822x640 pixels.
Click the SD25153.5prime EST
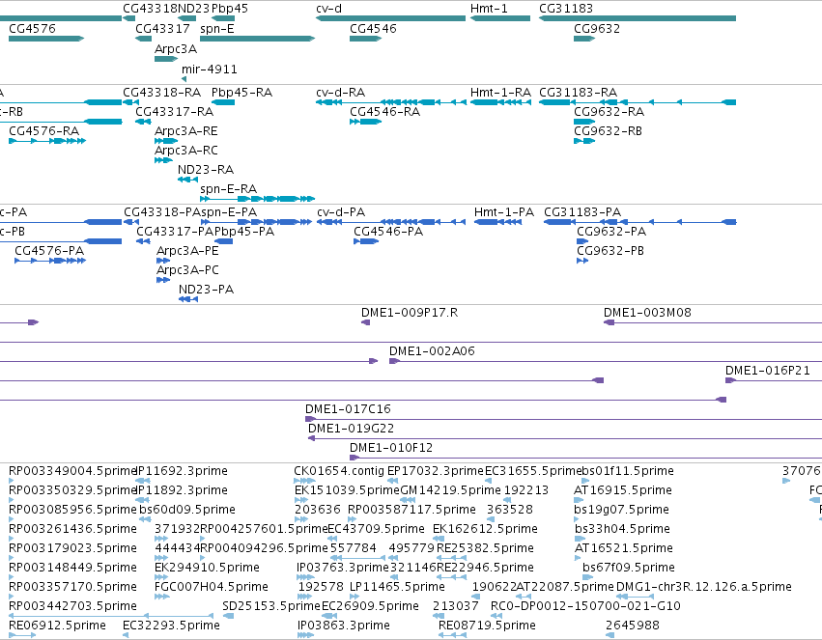pos(228,616)
